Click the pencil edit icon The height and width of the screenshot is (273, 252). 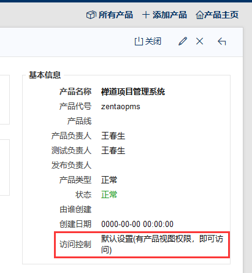coord(183,41)
